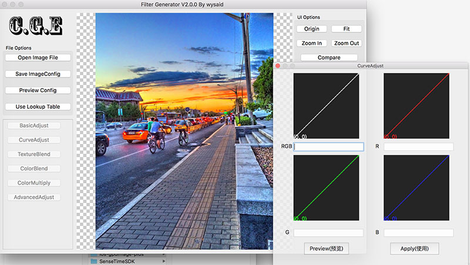
Task: Click the Preview(预览) button
Action: coord(327,249)
